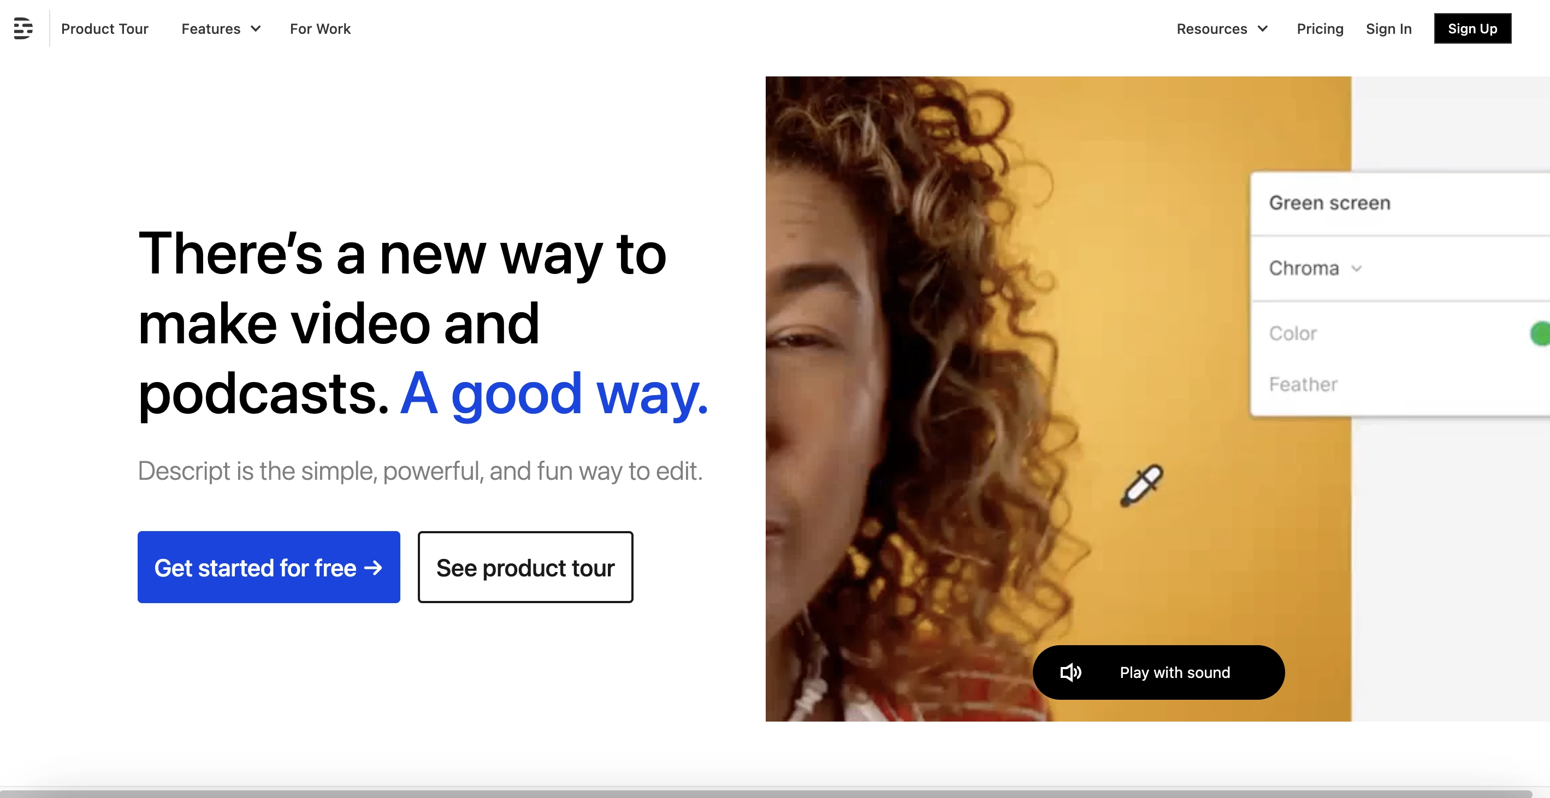Click Get started for free button
The width and height of the screenshot is (1550, 798).
coord(268,567)
